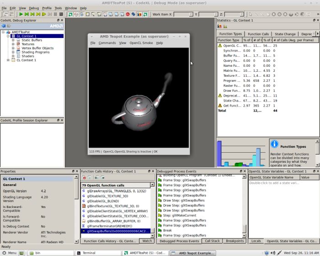The width and height of the screenshot is (320, 256).
Task: Click the clock-shaped icon in the views toolbar
Action: coord(76,14)
